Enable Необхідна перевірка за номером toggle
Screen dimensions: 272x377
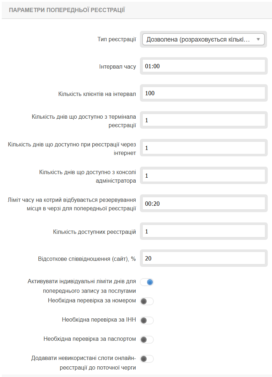click(x=147, y=301)
